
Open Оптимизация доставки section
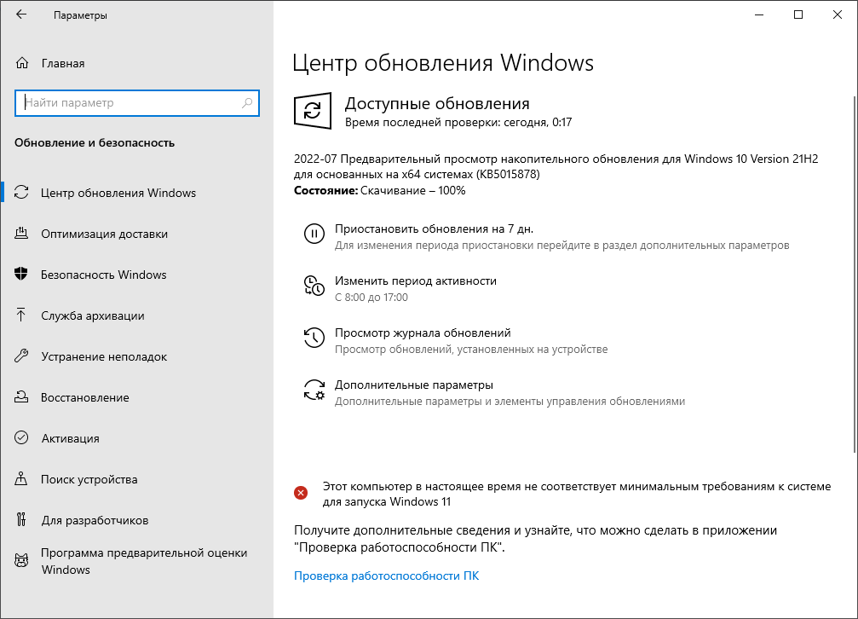(x=104, y=234)
